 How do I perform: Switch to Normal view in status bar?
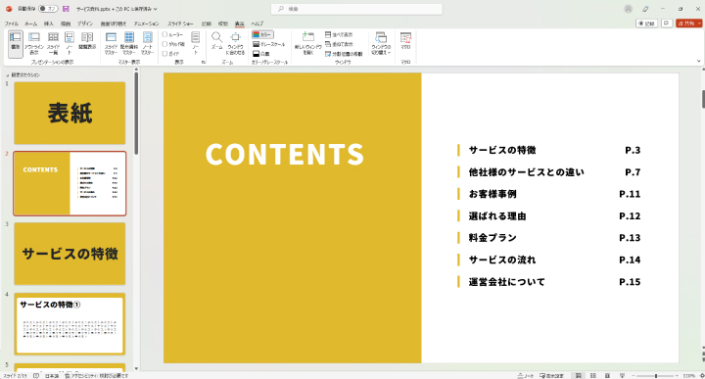point(579,375)
